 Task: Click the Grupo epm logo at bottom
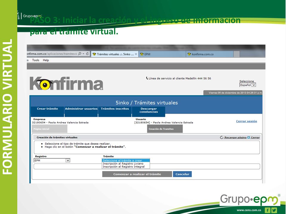250,200
